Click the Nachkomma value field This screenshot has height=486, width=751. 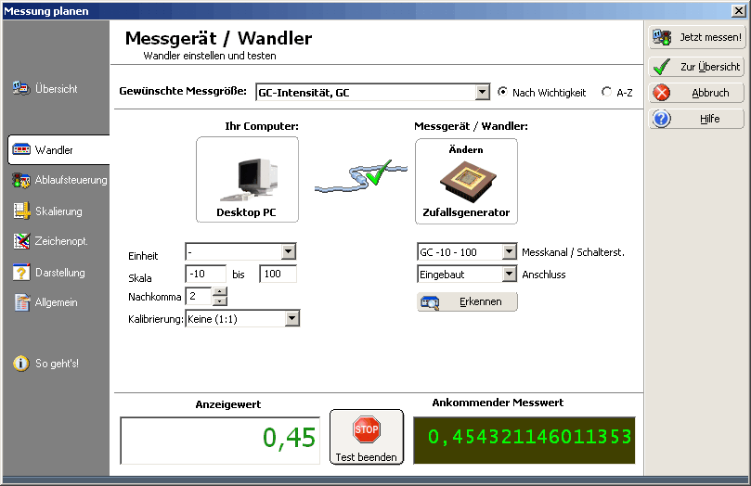click(x=199, y=296)
